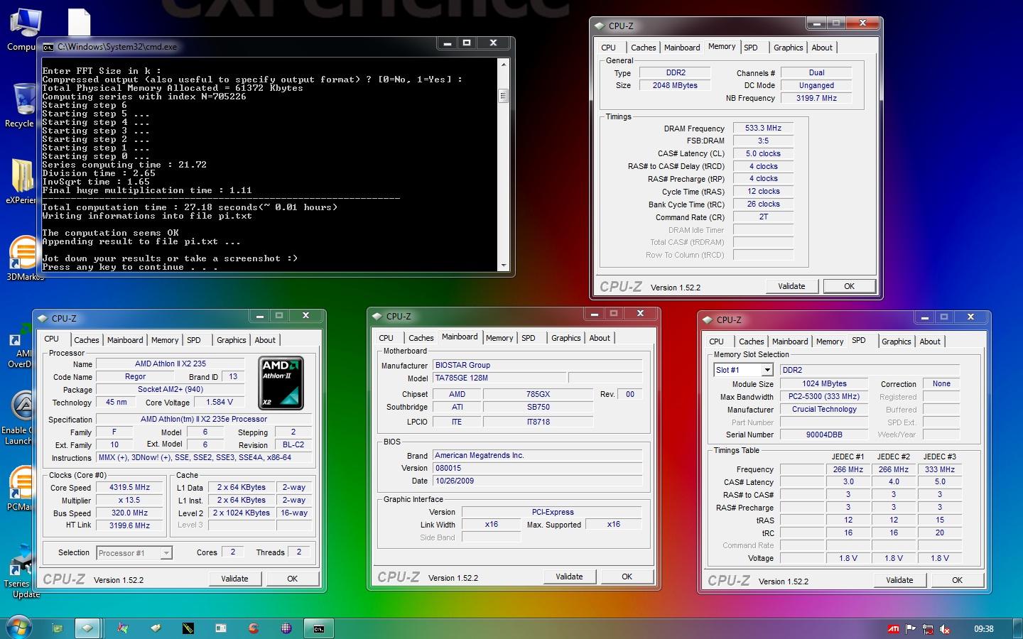Select the blank file icon on desktop
The height and width of the screenshot is (639, 1023).
point(79,21)
